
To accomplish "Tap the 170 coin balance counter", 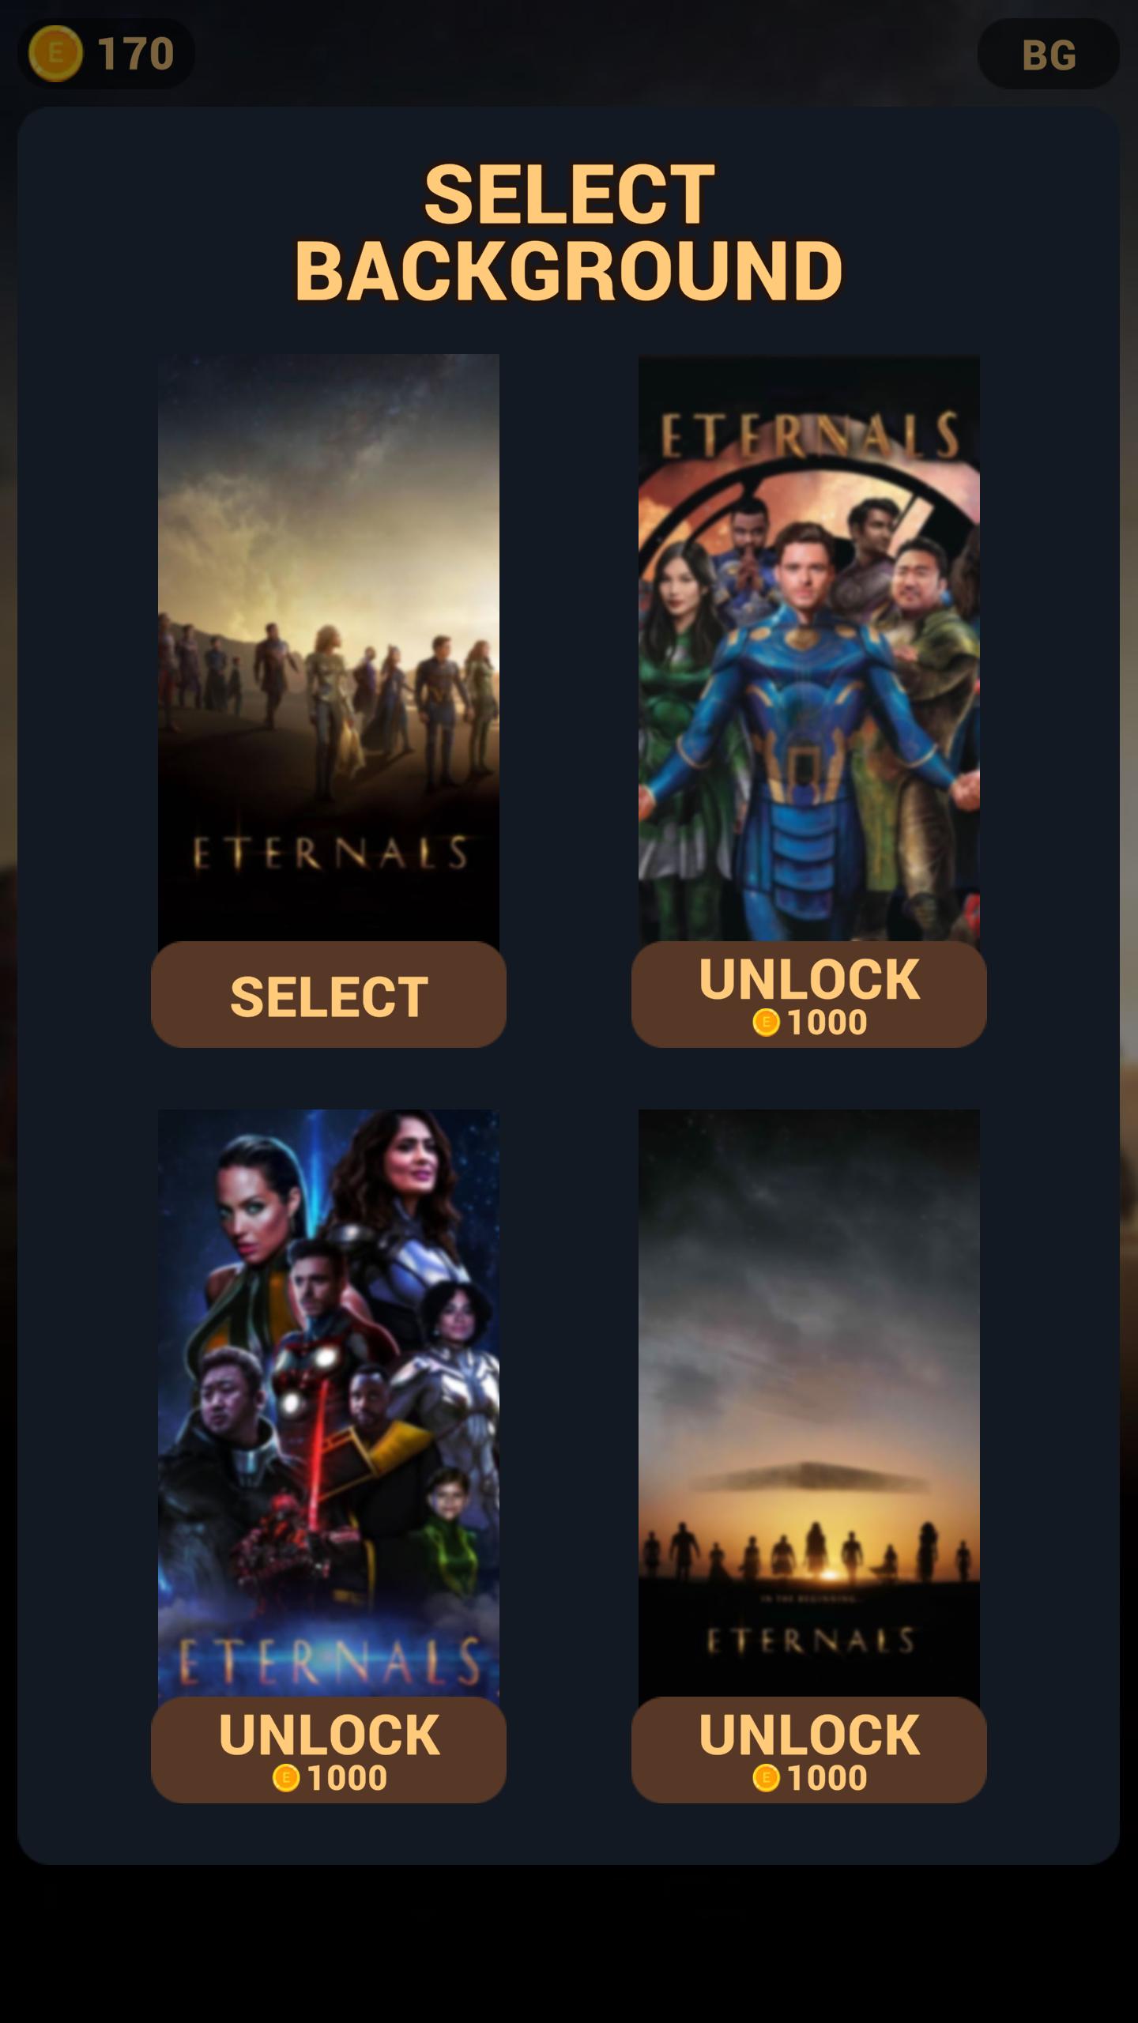I will (x=135, y=54).
